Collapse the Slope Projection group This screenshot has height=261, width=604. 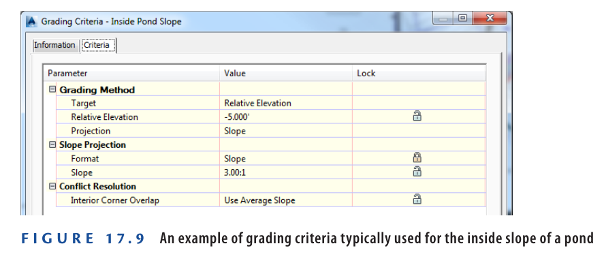(52, 145)
